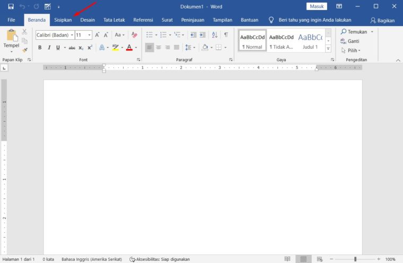Switch to the Sisipkan tab

63,20
